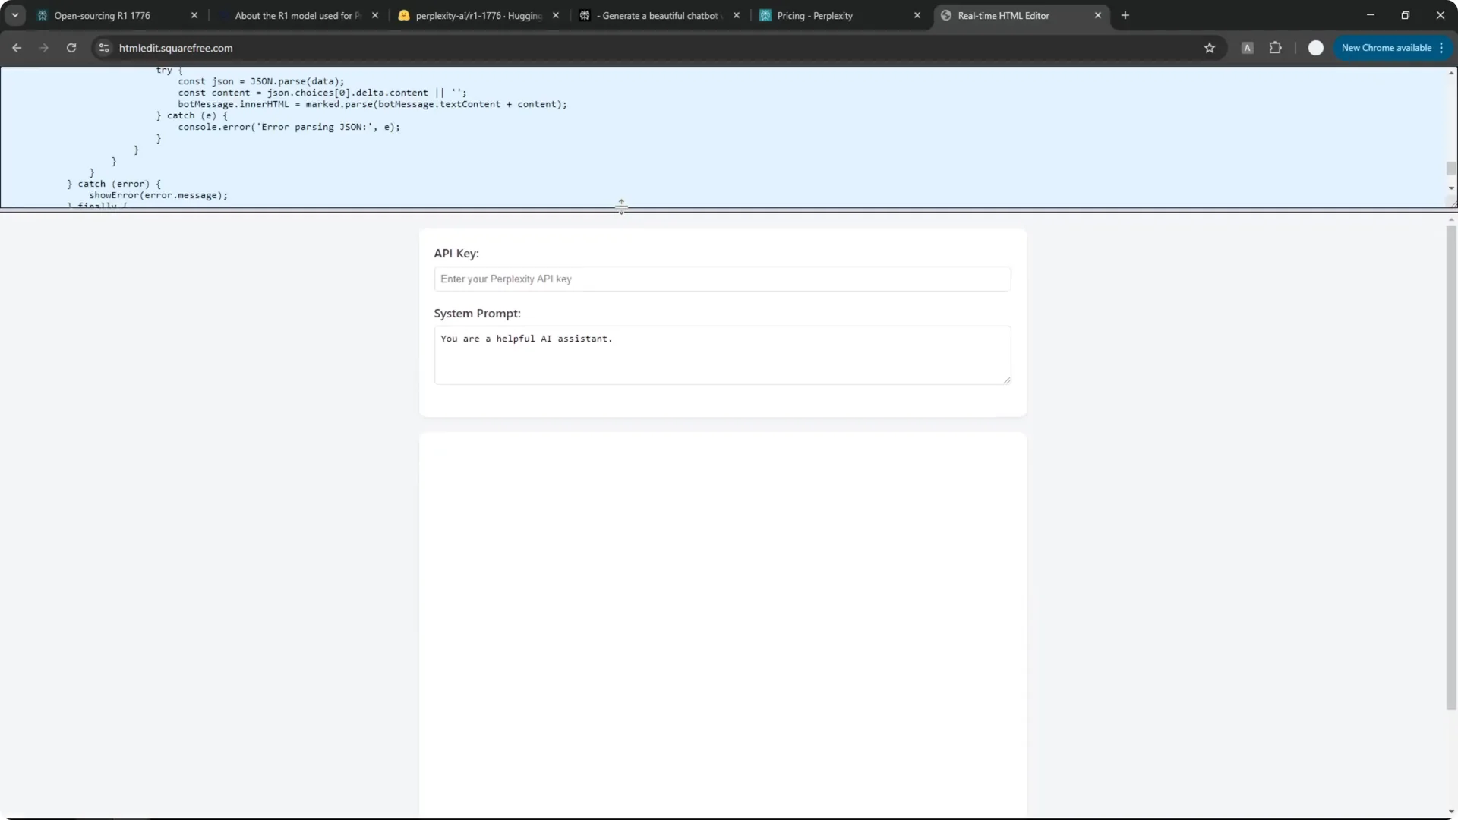
Task: Open a new tab with the plus button
Action: [x=1125, y=15]
